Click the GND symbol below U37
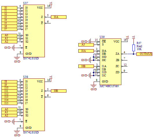The width and height of the screenshot is (154, 138). [x=17, y=60]
